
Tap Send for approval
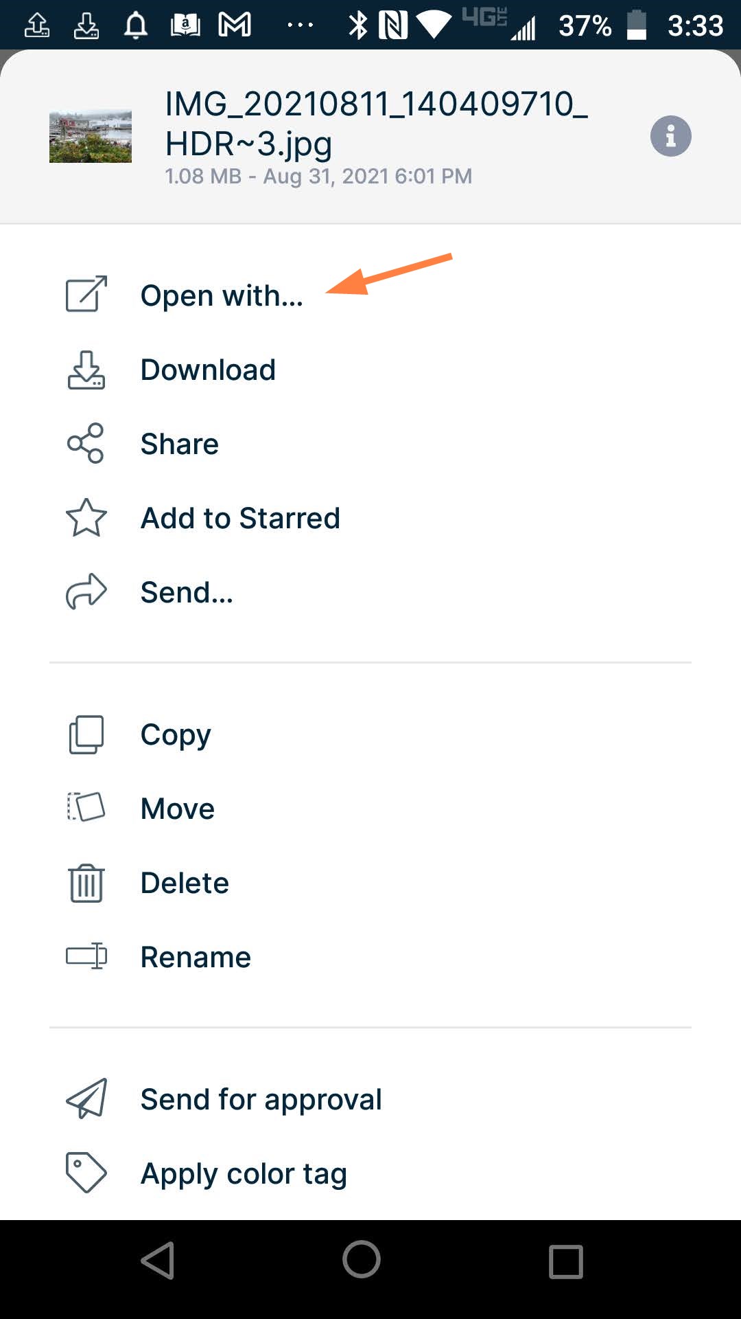(x=261, y=1098)
